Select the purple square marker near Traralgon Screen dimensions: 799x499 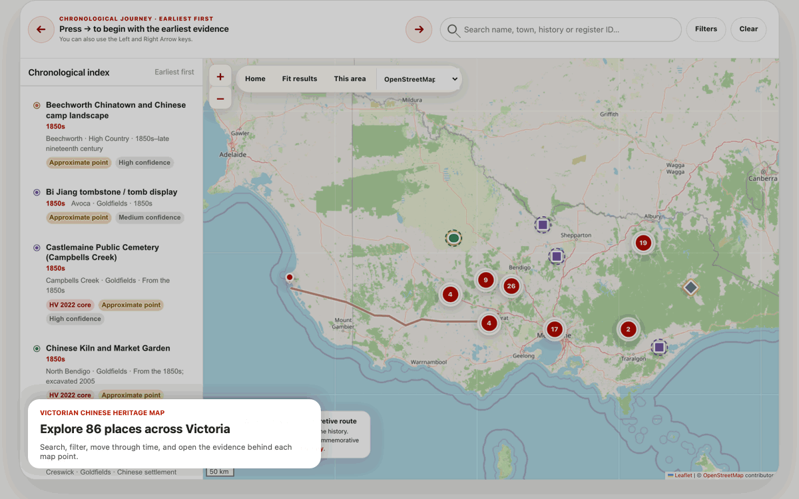coord(659,347)
